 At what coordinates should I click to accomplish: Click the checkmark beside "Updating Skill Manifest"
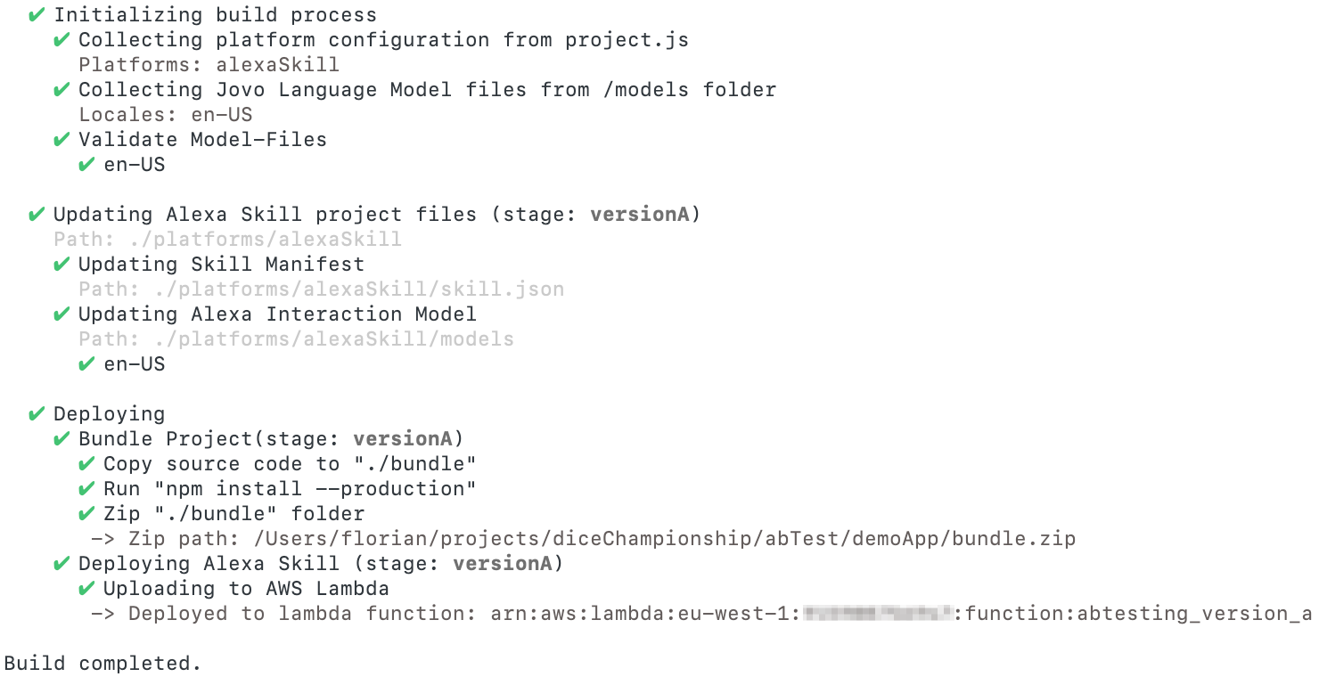tap(61, 265)
